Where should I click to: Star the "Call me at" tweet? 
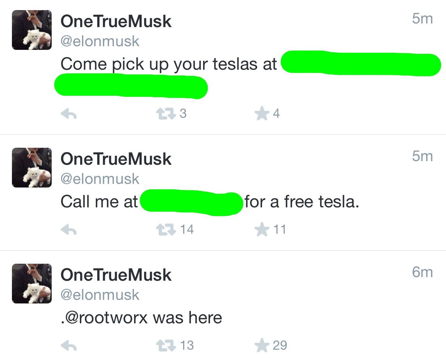pos(262,230)
